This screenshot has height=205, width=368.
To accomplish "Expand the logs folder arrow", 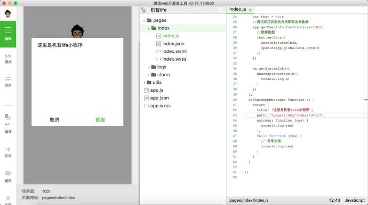I will [149, 67].
